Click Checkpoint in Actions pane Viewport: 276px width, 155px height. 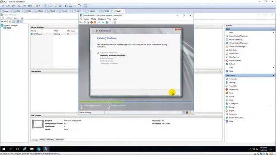[x=234, y=103]
